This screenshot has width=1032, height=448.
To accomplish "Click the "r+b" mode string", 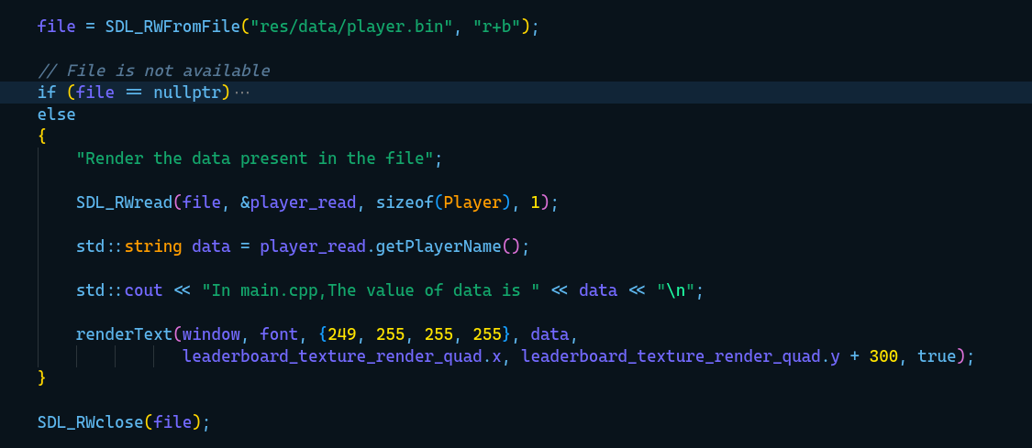I will tap(497, 27).
